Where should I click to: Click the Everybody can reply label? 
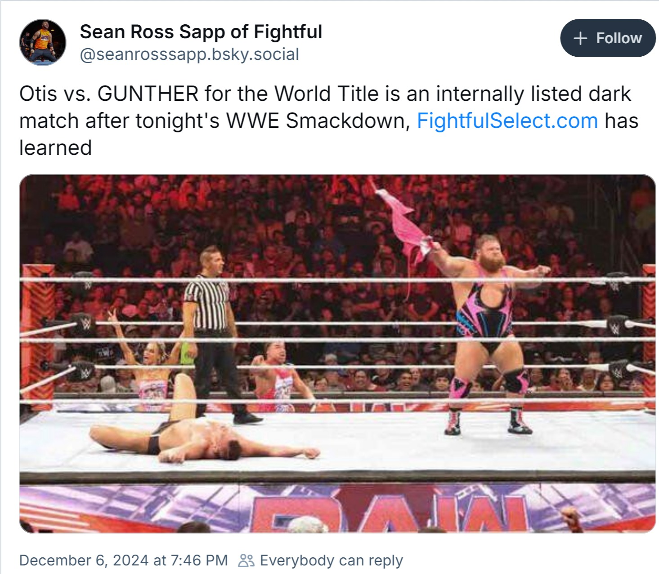pyautogui.click(x=331, y=560)
